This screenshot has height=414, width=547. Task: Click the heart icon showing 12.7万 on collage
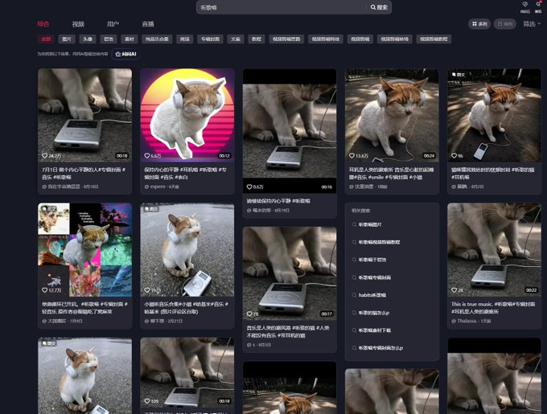tap(45, 290)
